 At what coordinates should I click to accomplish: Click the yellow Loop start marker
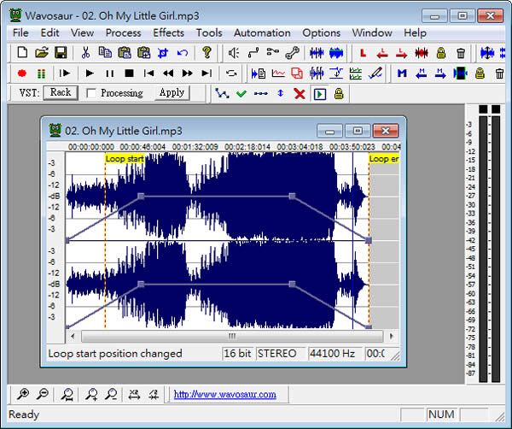point(125,159)
